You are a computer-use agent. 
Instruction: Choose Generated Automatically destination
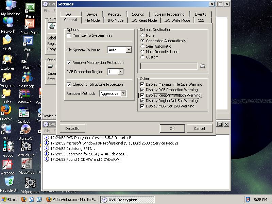coord(142,41)
